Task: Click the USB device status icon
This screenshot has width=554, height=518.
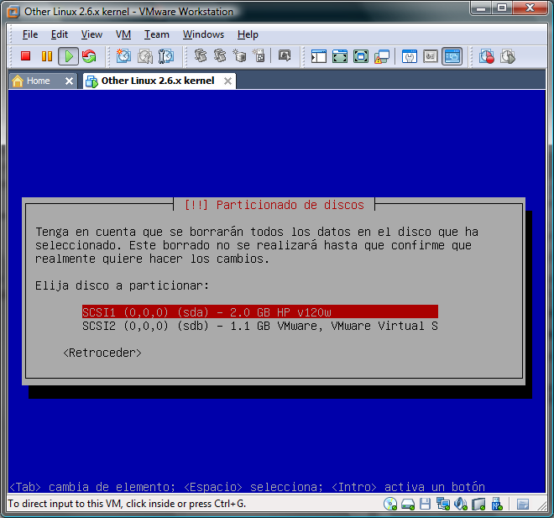Action: pyautogui.click(x=497, y=504)
